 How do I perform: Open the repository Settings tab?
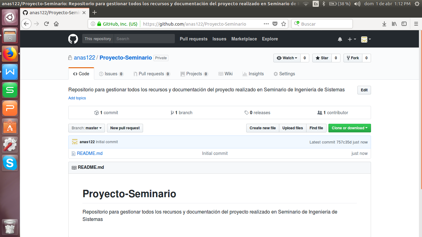coord(284,74)
